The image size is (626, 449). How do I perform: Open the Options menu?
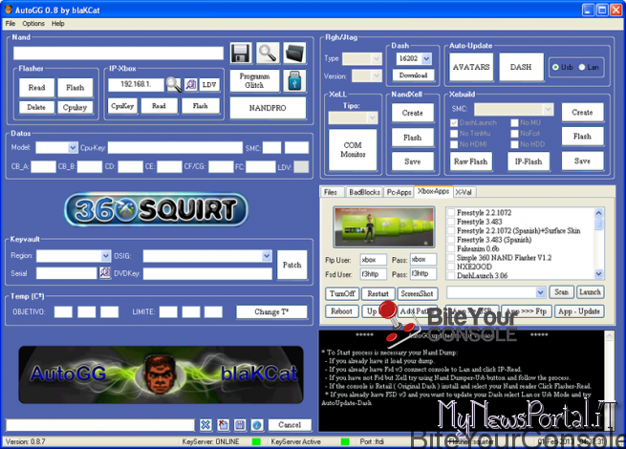tap(33, 24)
